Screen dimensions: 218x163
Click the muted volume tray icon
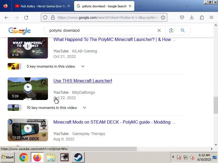pyautogui.click(x=192, y=157)
